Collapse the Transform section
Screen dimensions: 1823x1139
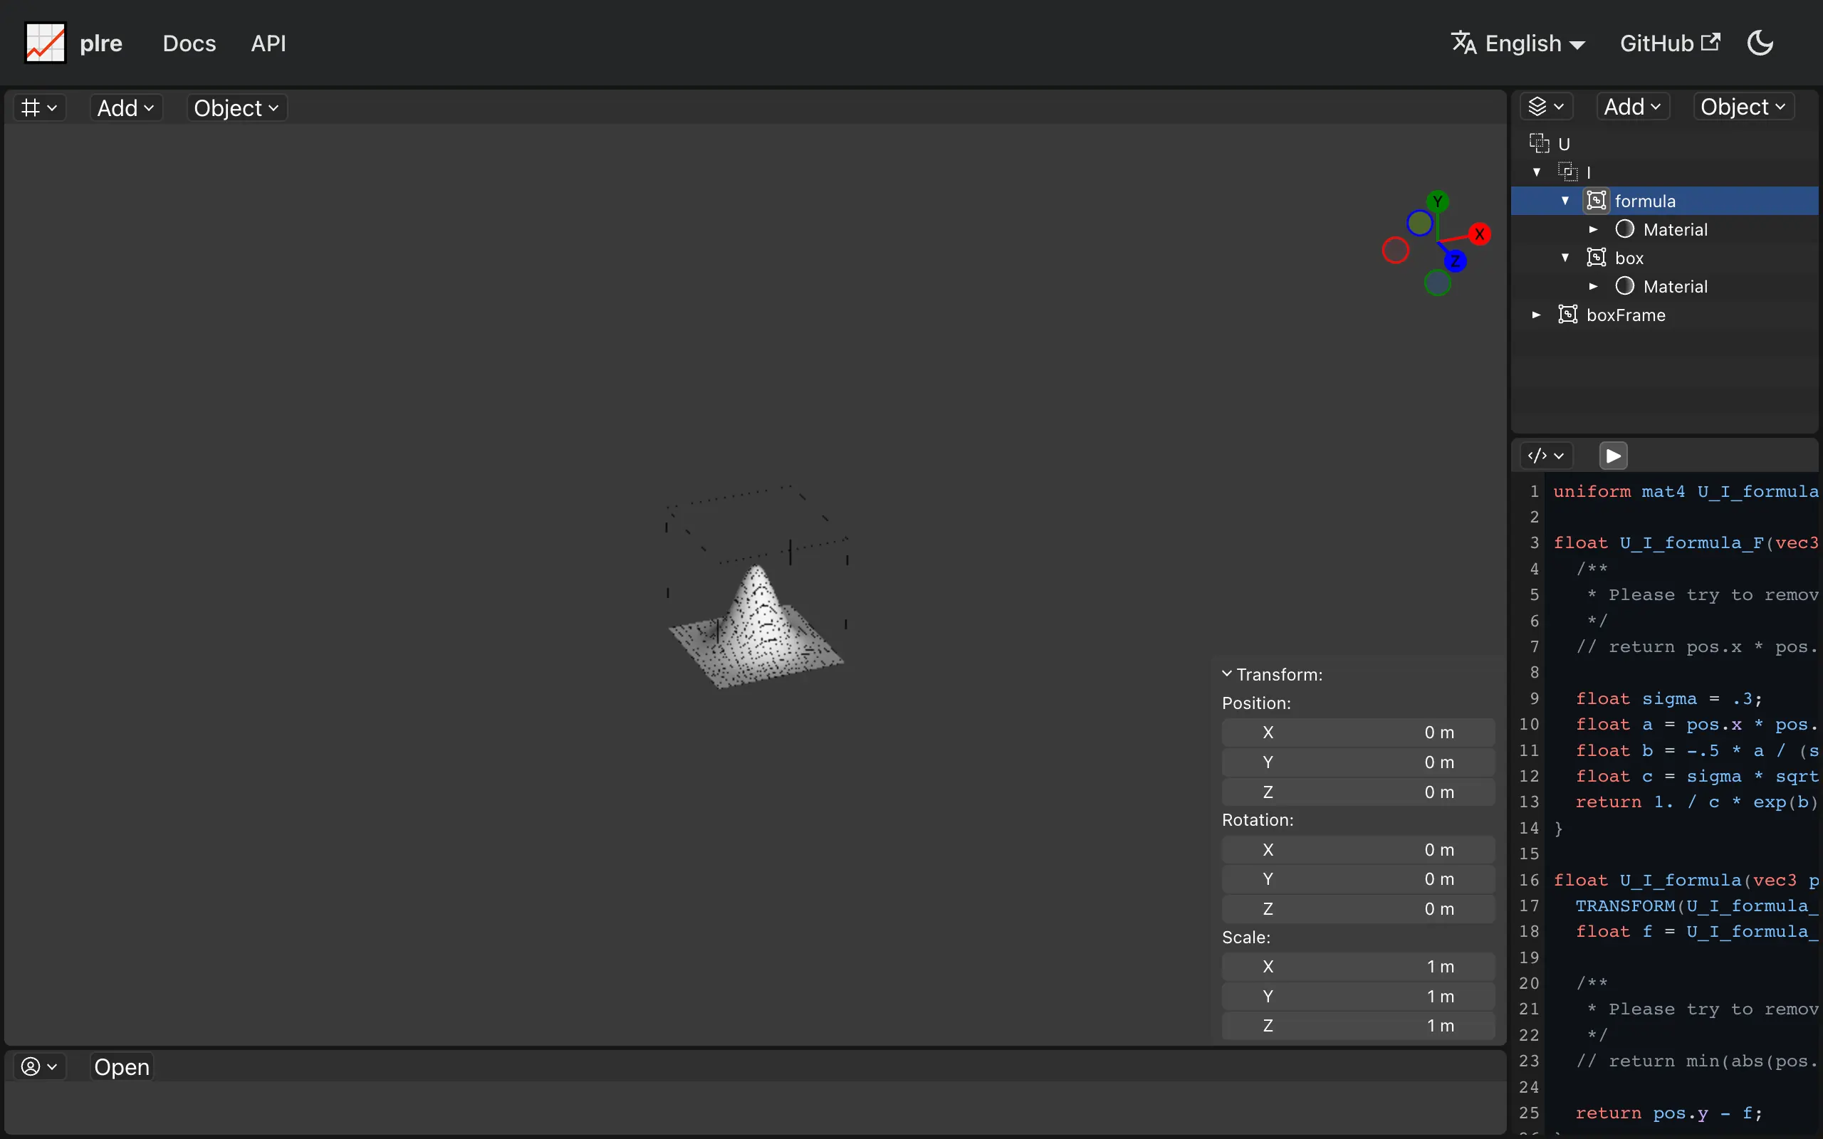(1227, 674)
